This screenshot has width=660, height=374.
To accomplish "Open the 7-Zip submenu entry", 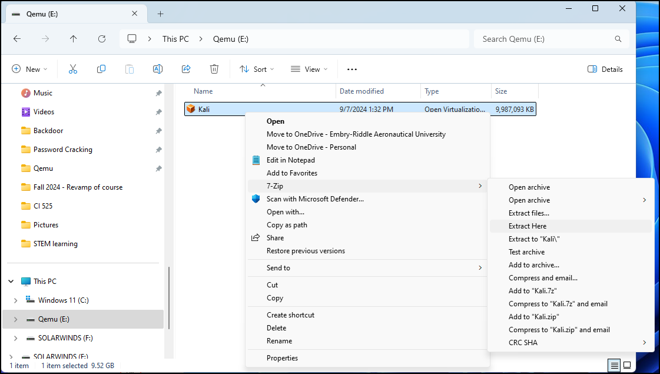I will coord(367,186).
